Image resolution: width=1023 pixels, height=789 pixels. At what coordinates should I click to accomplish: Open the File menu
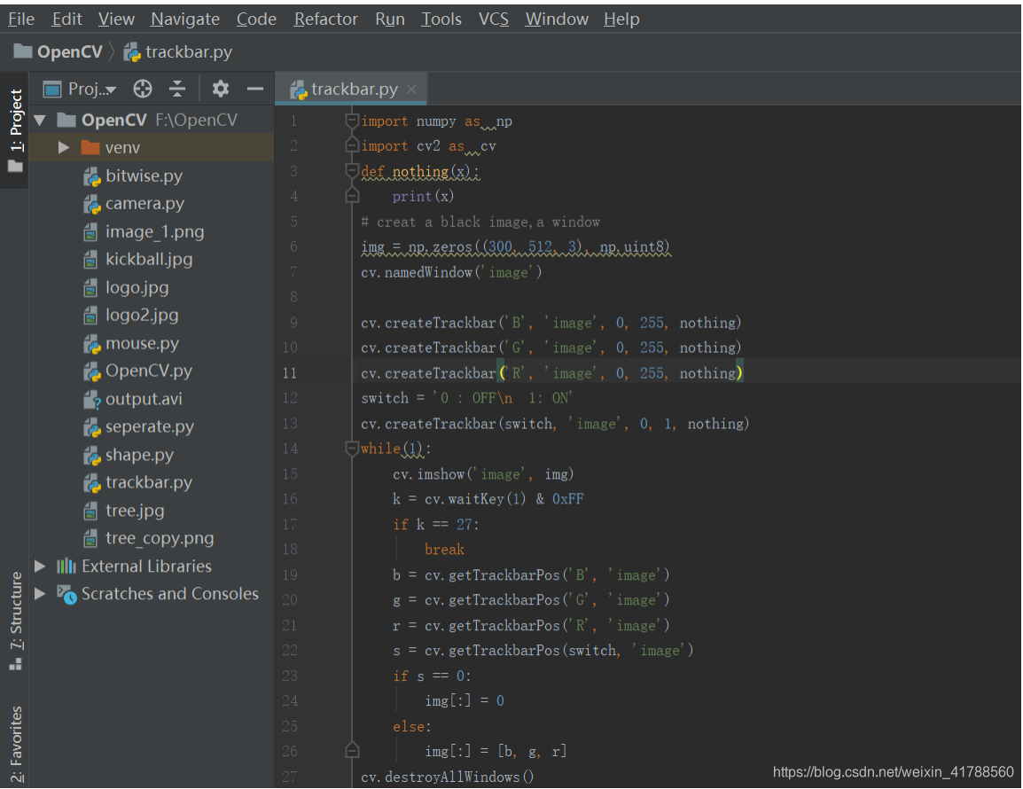(x=21, y=19)
